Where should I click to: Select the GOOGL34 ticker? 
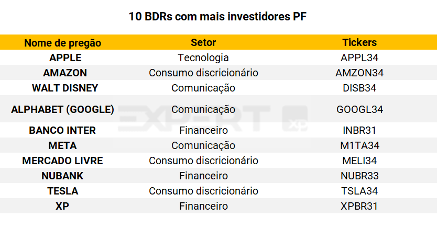click(359, 109)
